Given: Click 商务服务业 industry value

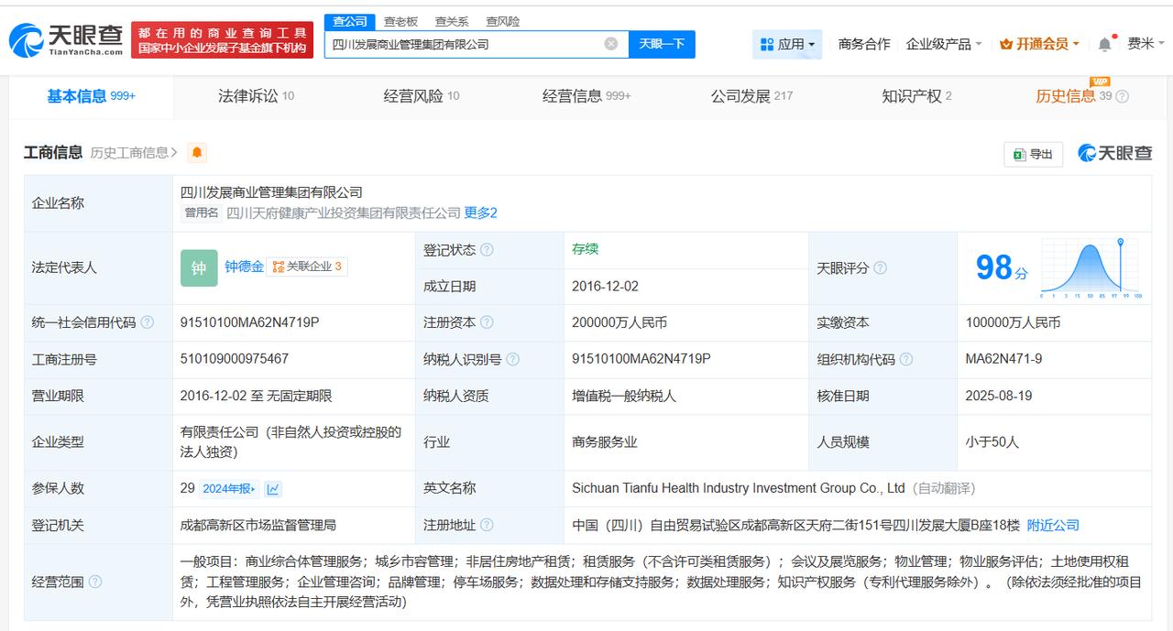Looking at the screenshot, I should 605,441.
